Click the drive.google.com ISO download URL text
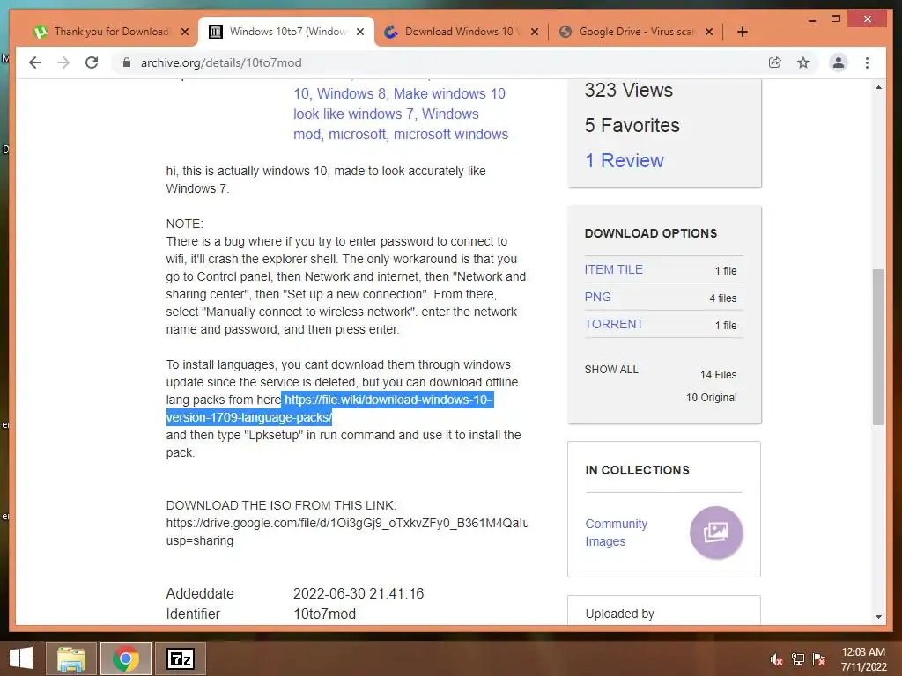Screen dimensions: 902x676 [x=347, y=532]
